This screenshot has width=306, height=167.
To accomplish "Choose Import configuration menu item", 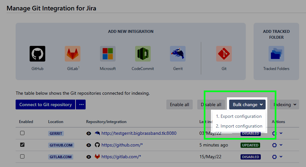I will (x=239, y=126).
